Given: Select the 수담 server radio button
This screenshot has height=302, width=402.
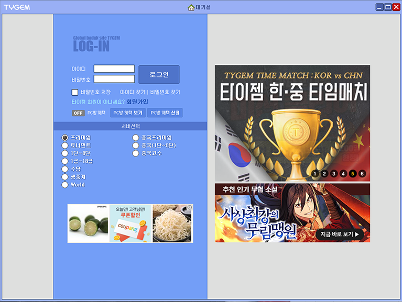Looking at the screenshot, I should [x=65, y=169].
